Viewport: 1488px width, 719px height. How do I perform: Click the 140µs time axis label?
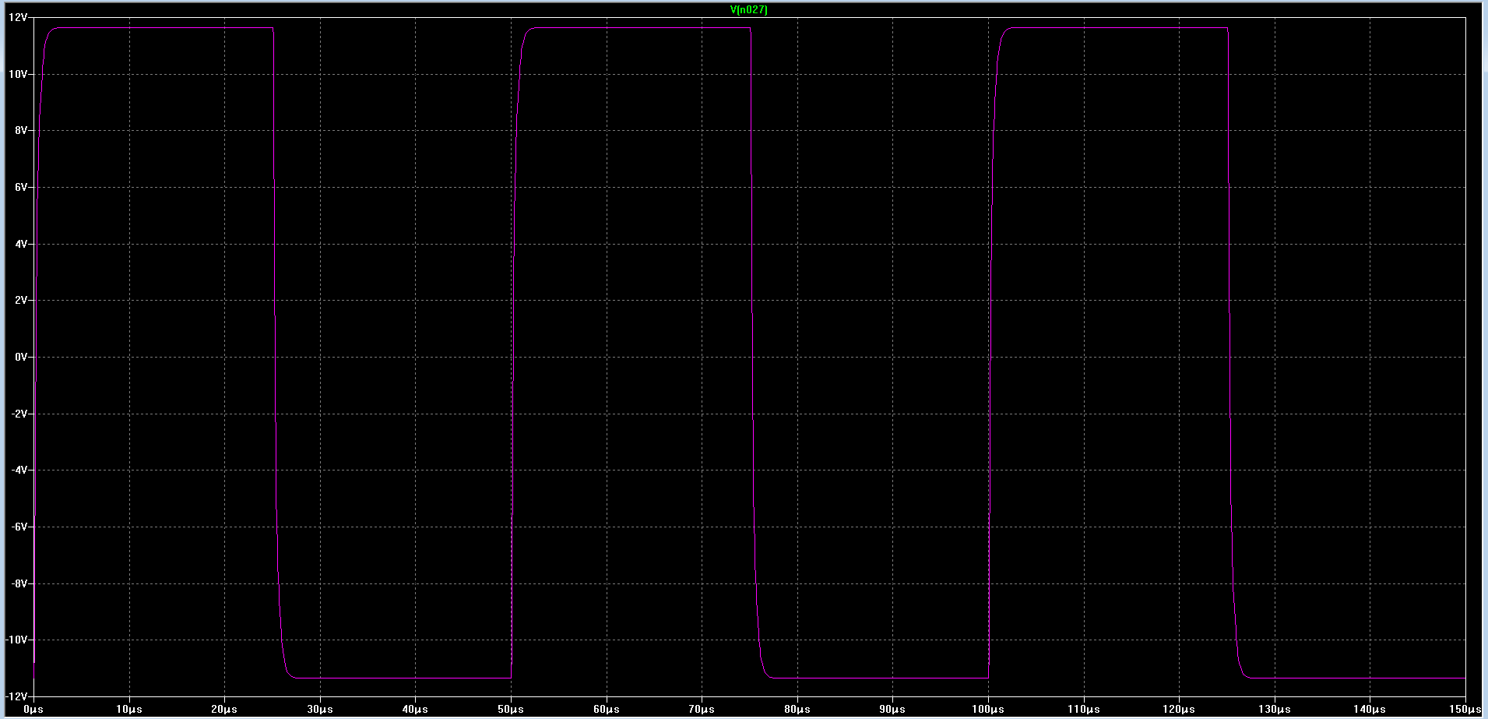point(1370,710)
